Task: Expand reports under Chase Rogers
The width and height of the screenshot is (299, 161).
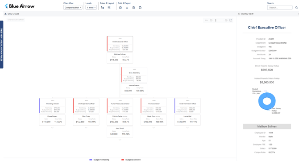Action: coord(52,128)
